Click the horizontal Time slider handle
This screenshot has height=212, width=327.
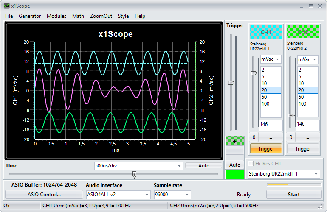[x=134, y=174]
